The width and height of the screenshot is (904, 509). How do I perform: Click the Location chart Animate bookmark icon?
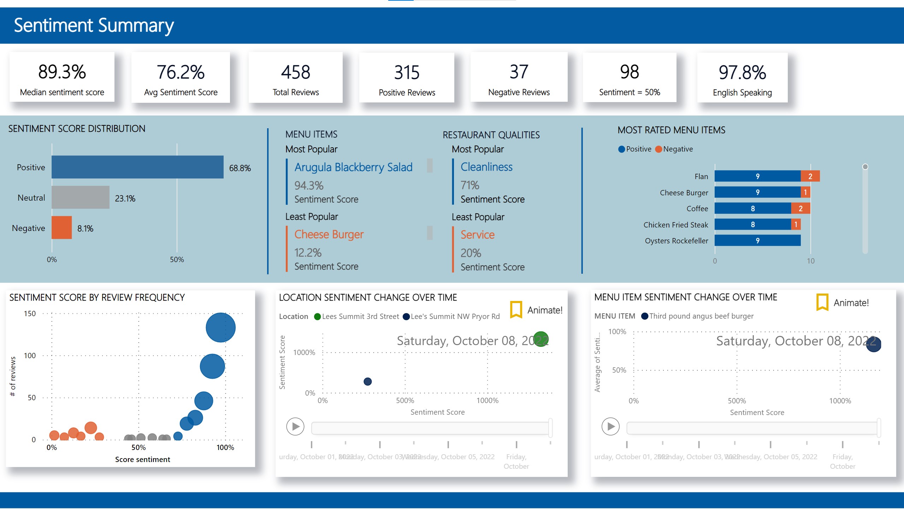click(x=516, y=309)
